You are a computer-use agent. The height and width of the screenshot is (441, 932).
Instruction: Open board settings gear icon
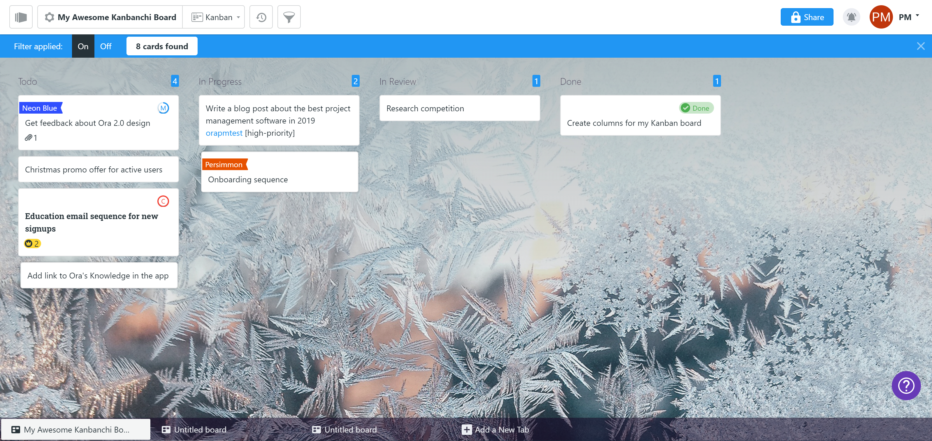pos(49,17)
